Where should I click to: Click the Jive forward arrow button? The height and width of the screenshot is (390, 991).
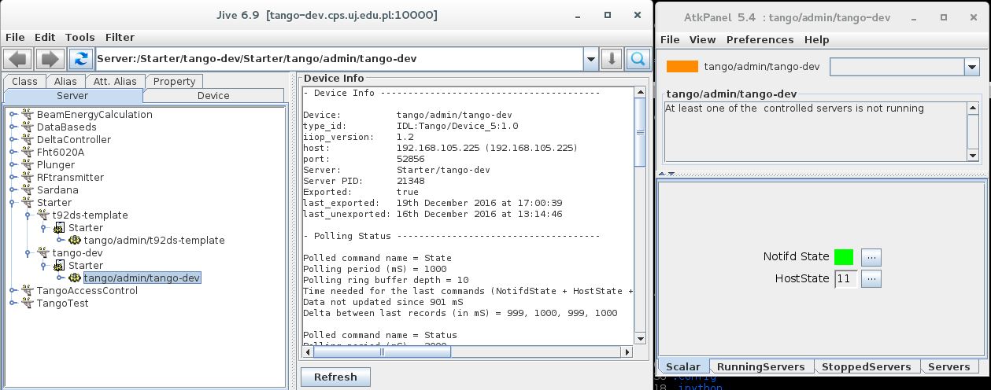pos(49,58)
